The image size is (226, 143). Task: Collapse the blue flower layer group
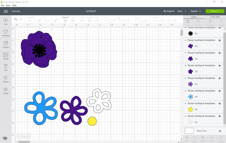coord(185,91)
